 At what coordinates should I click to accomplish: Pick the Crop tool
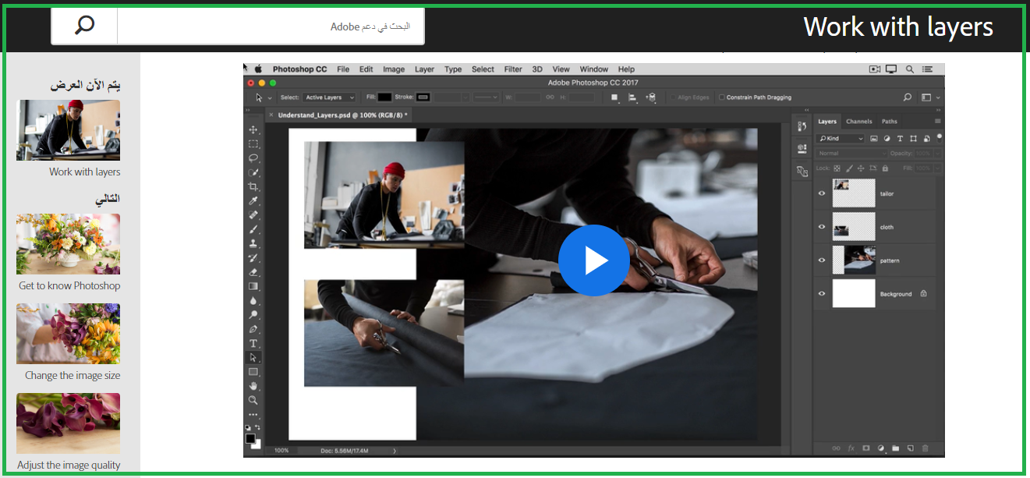253,187
